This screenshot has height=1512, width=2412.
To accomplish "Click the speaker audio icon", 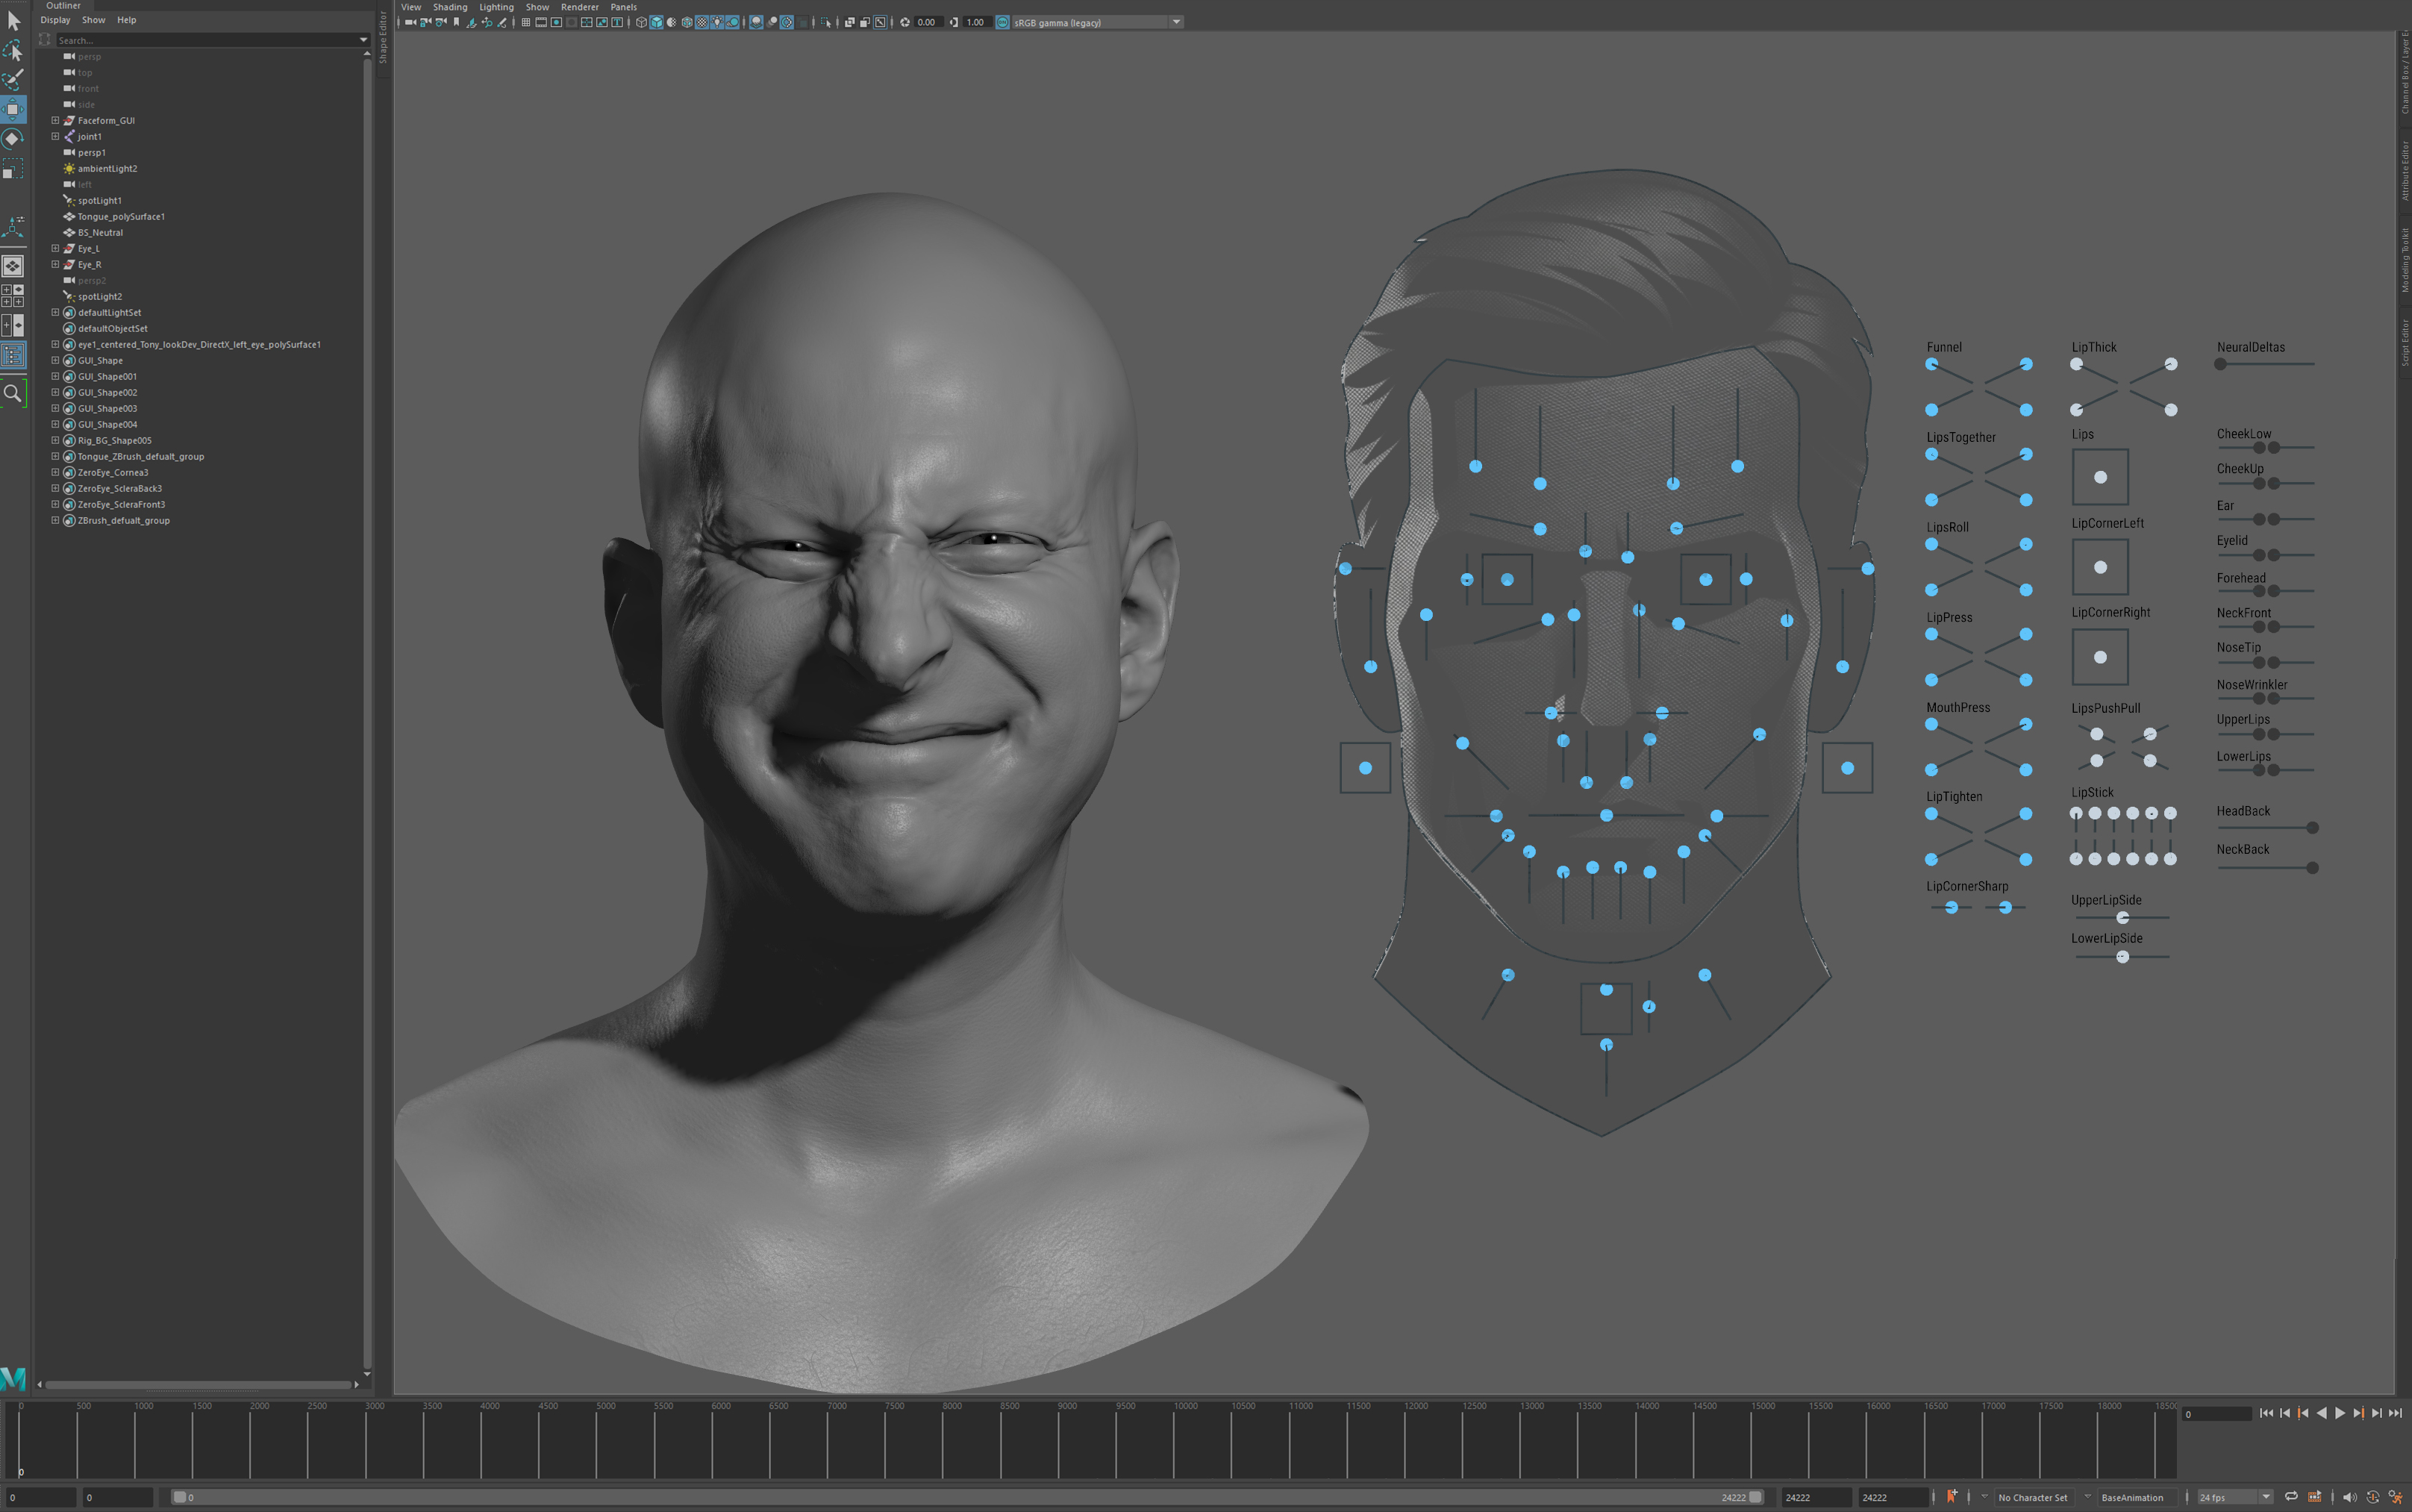I will [2350, 1497].
